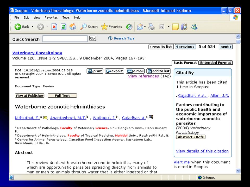This screenshot has width=250, height=187.
Task: Click the export button
Action: [115, 71]
